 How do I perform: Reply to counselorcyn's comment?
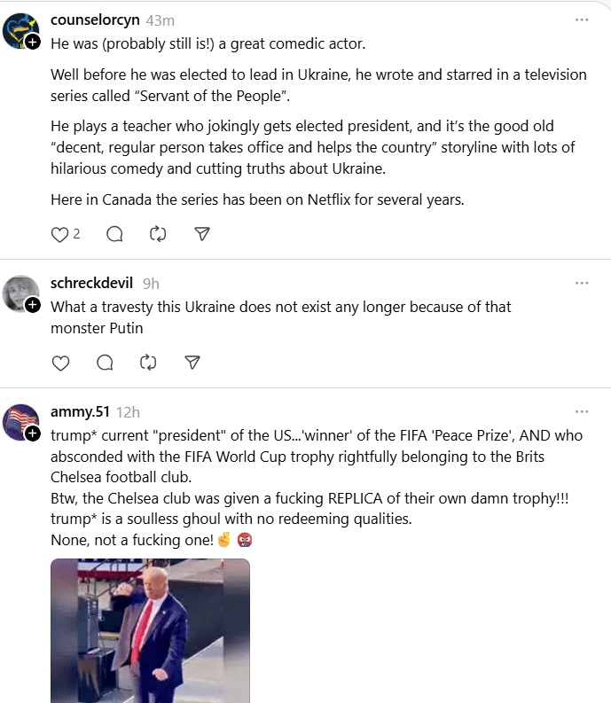click(x=114, y=234)
